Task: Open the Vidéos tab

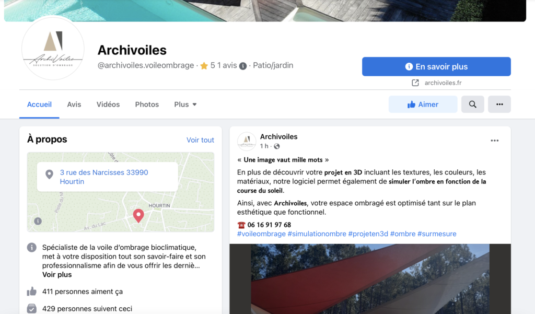Action: [x=108, y=104]
